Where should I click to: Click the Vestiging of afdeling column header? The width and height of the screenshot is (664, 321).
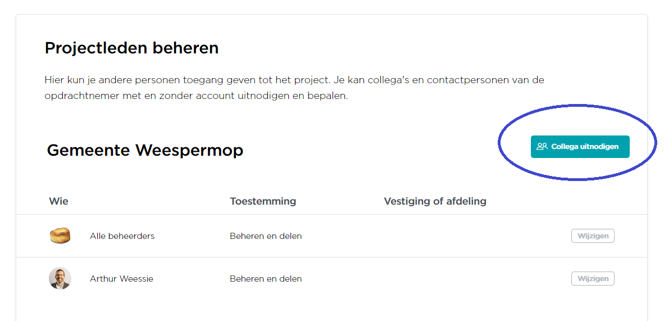435,201
